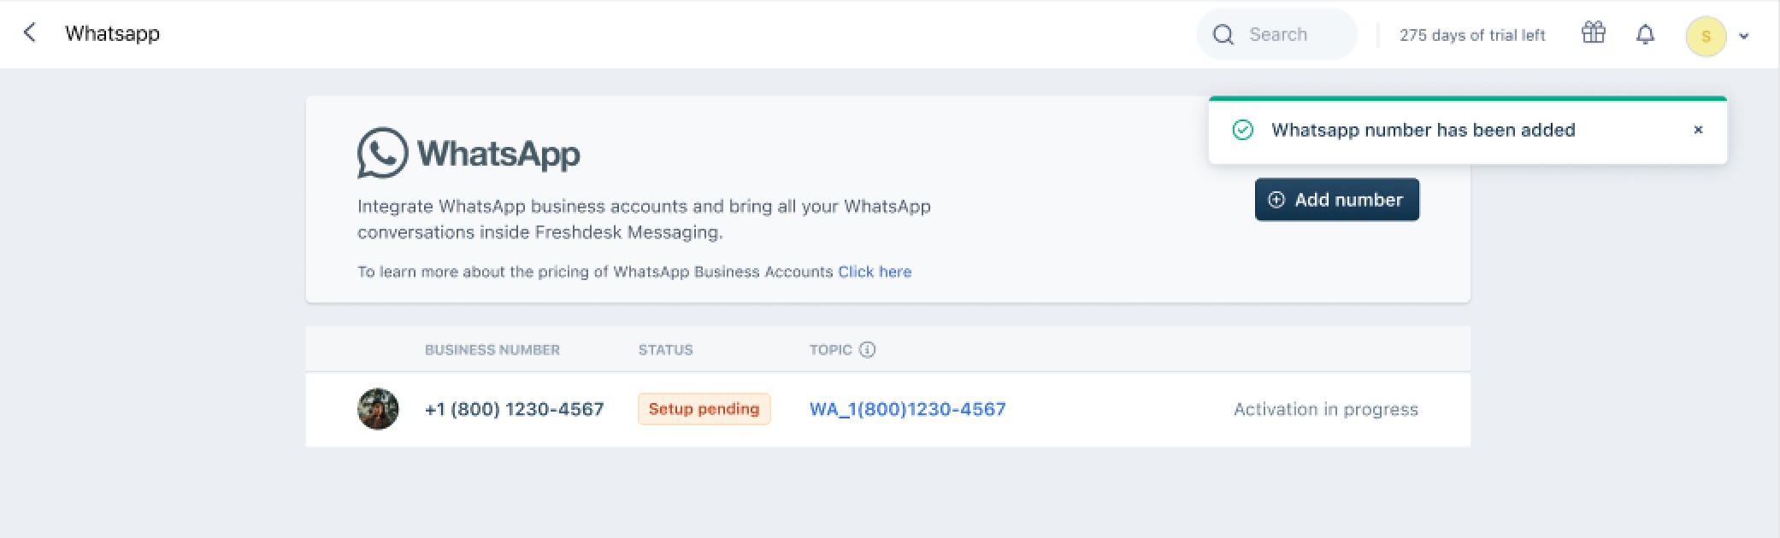
Task: Go back using the left arrow icon
Action: (x=29, y=33)
